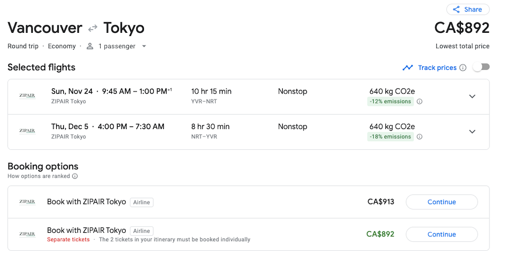The width and height of the screenshot is (509, 255).
Task: Click the -18% emissions badge
Action: pos(391,136)
